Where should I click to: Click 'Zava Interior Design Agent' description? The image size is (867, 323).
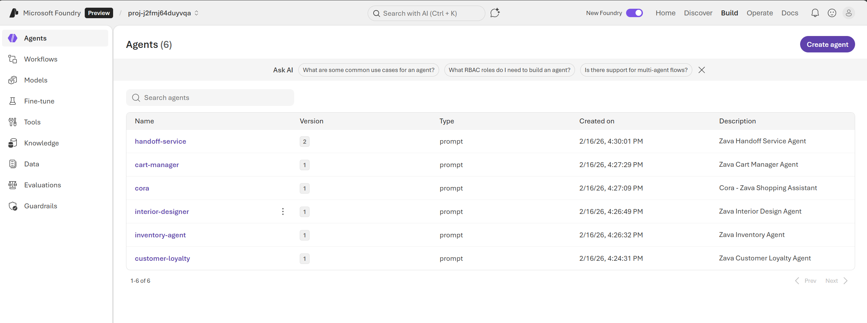click(x=760, y=211)
